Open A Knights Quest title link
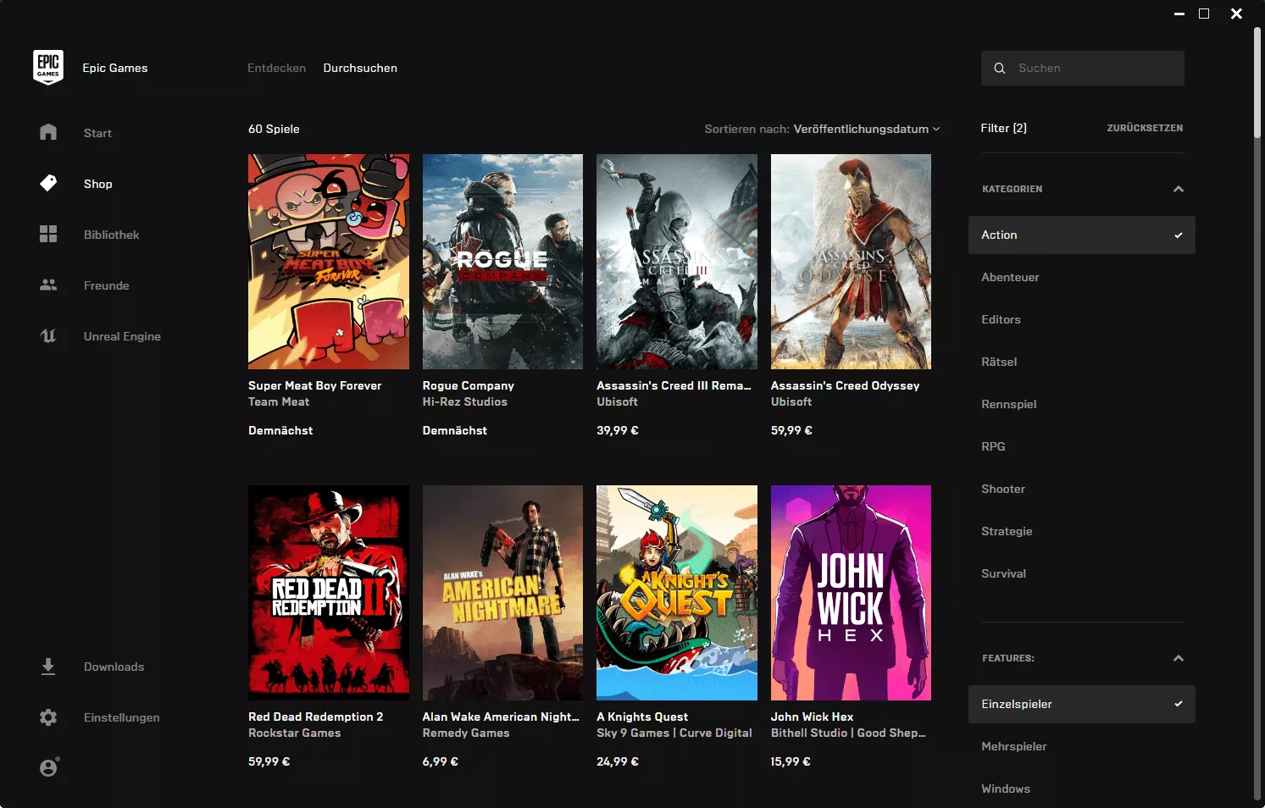This screenshot has height=808, width=1265. 642,717
